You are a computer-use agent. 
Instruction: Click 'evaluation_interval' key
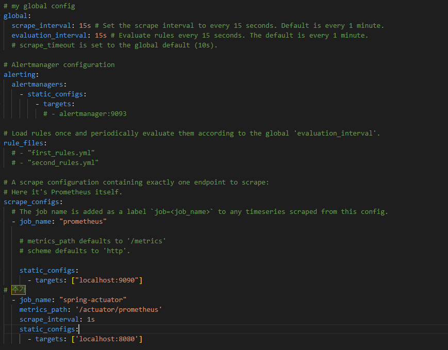point(49,36)
